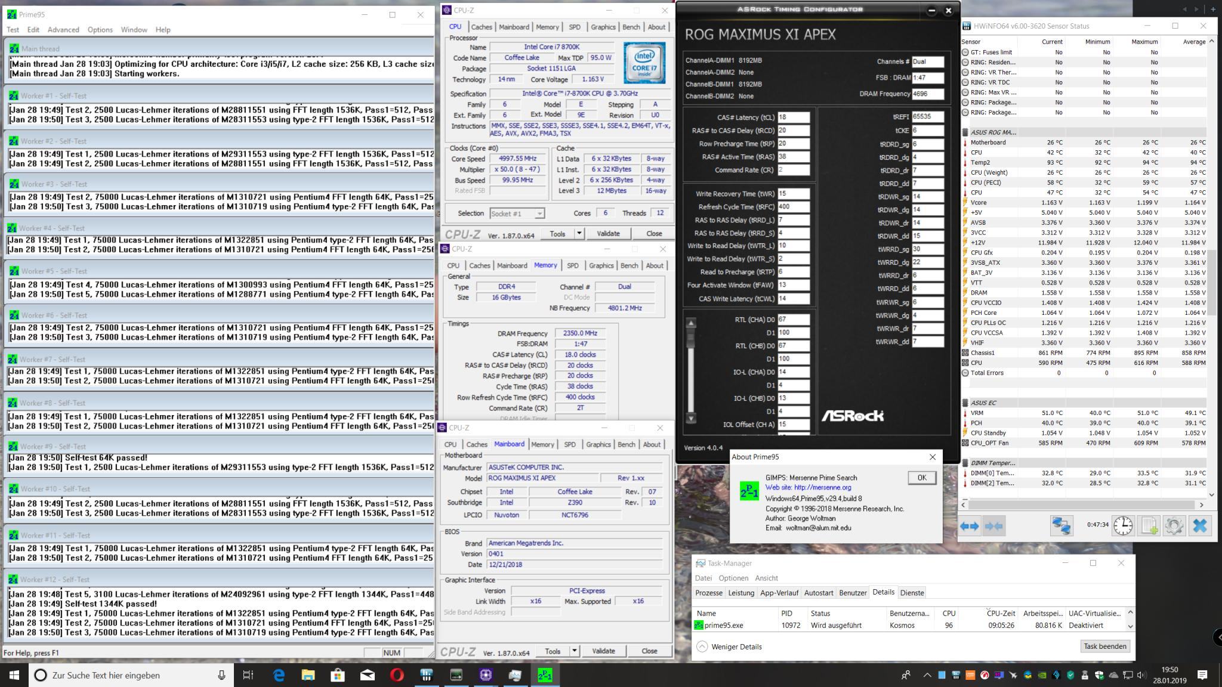This screenshot has width=1222, height=687.
Task: Switch to Prime95 taskbar icon
Action: pos(545,675)
